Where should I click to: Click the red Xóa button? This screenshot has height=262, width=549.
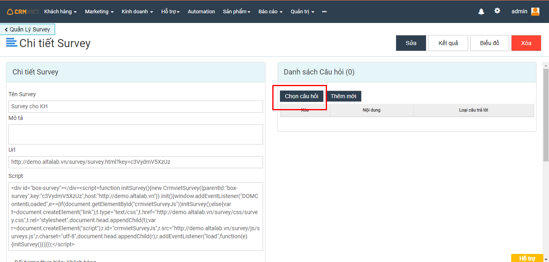pyautogui.click(x=526, y=43)
